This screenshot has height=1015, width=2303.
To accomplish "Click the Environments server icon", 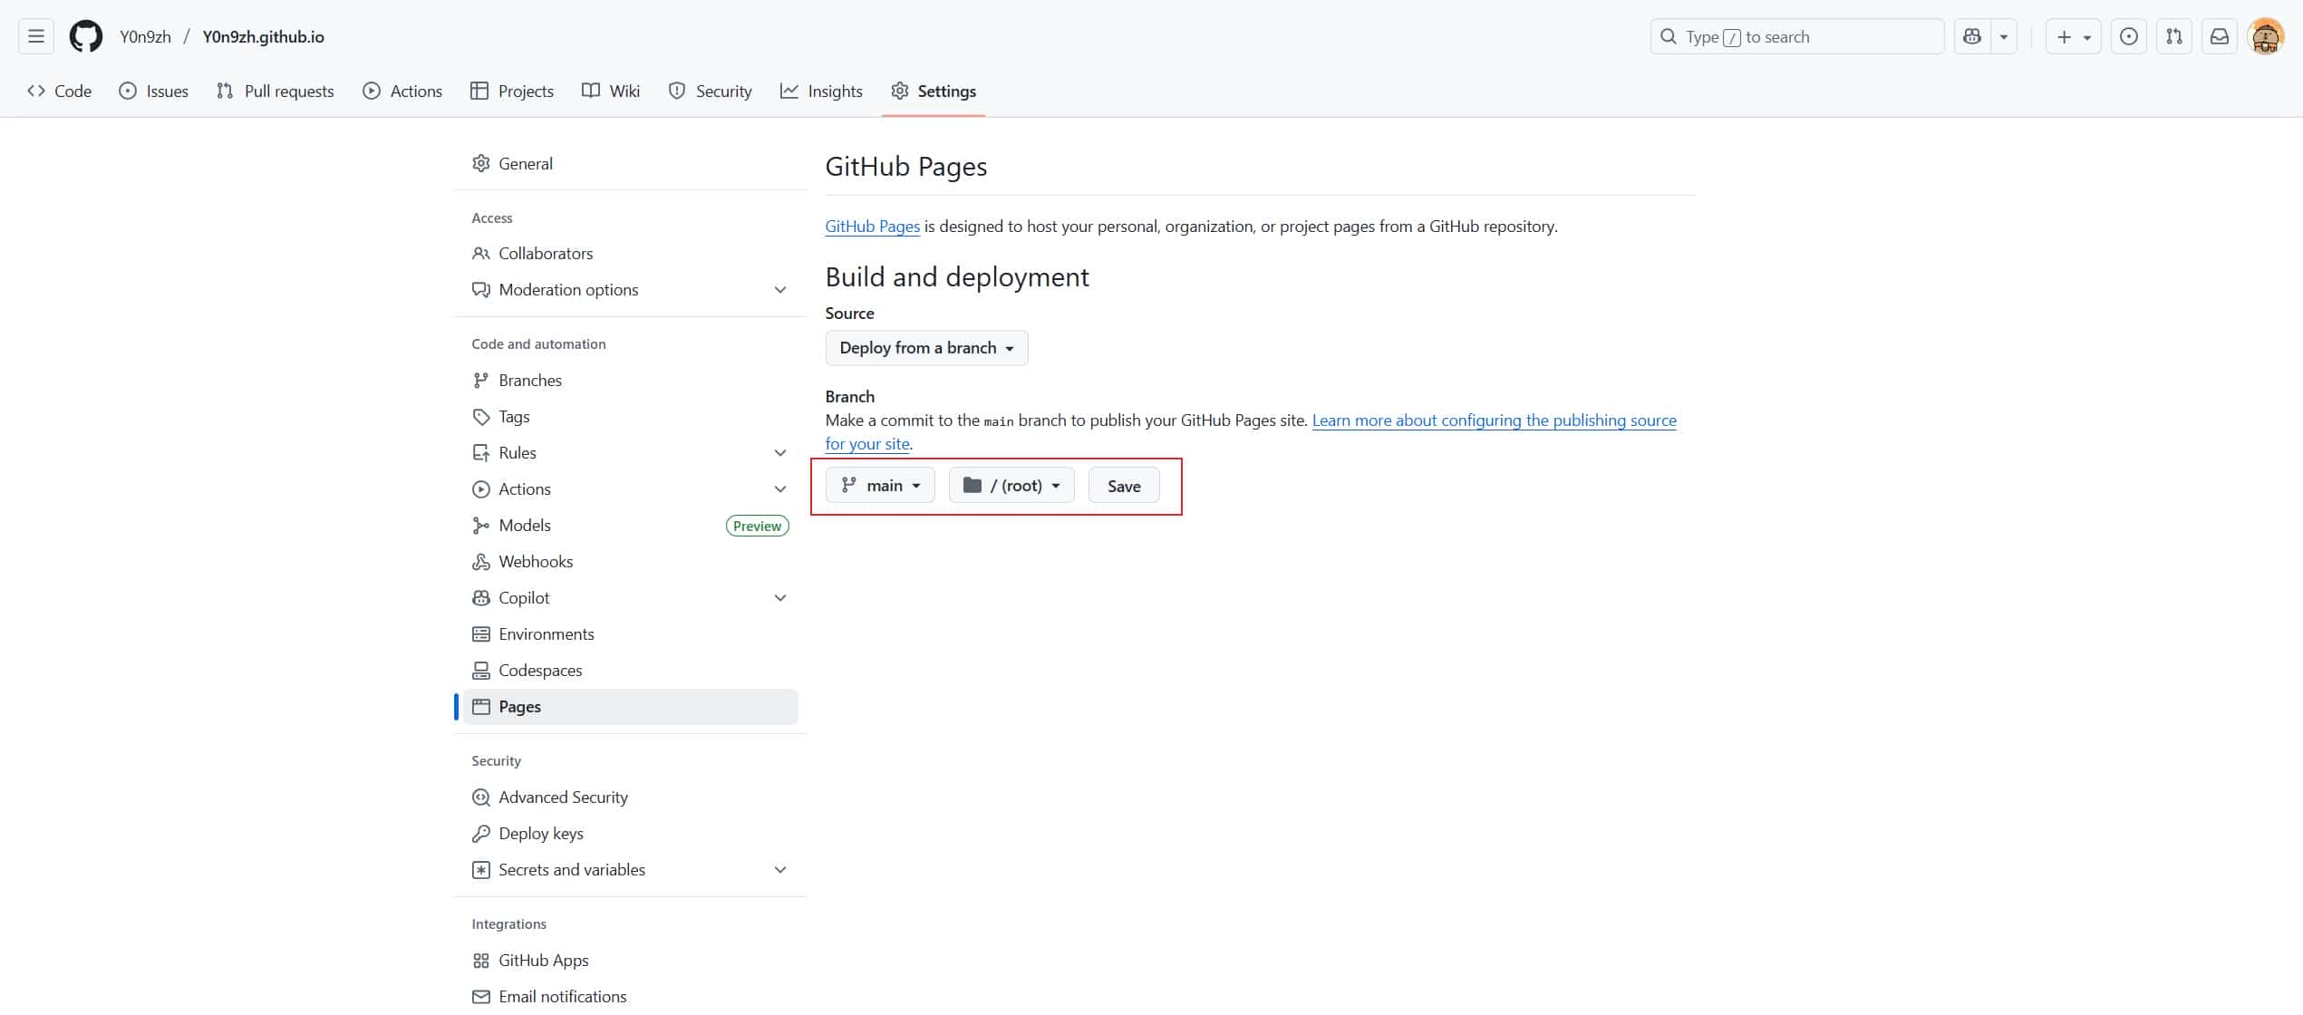I will coord(481,634).
